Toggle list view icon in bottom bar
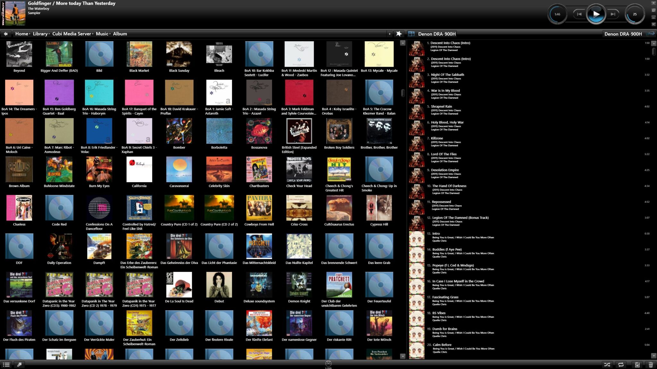 click(6, 365)
